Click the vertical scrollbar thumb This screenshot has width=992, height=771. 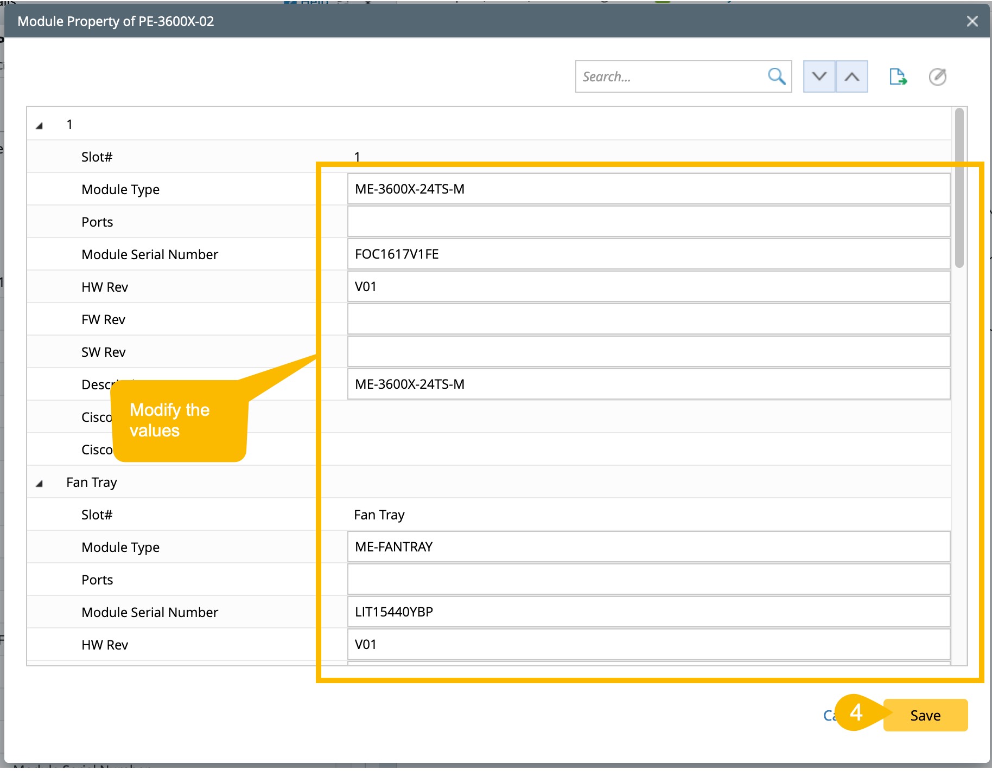[959, 188]
